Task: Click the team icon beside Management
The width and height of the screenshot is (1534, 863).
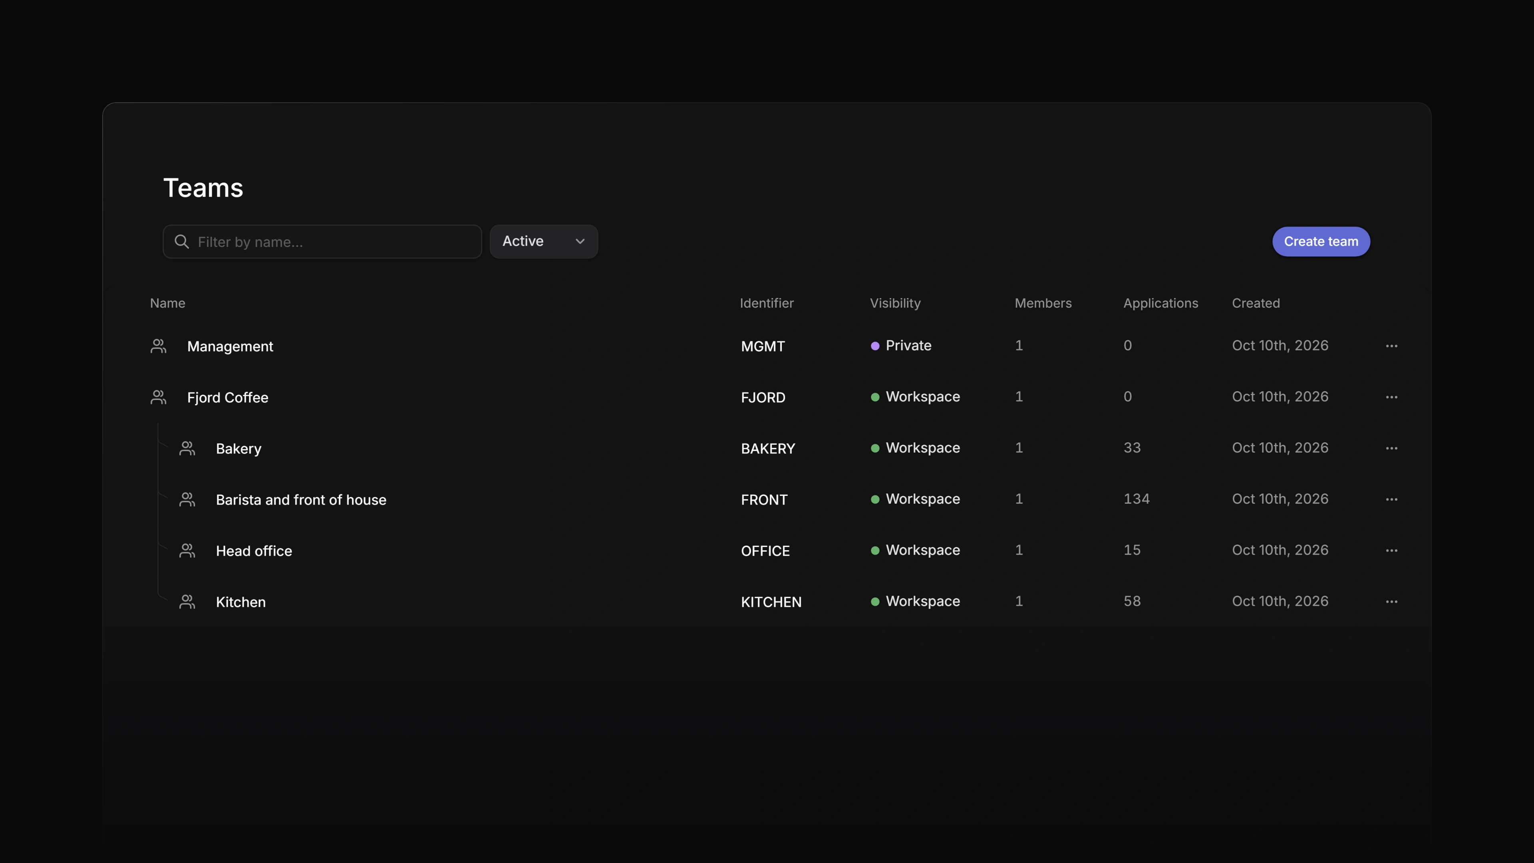Action: (x=159, y=346)
